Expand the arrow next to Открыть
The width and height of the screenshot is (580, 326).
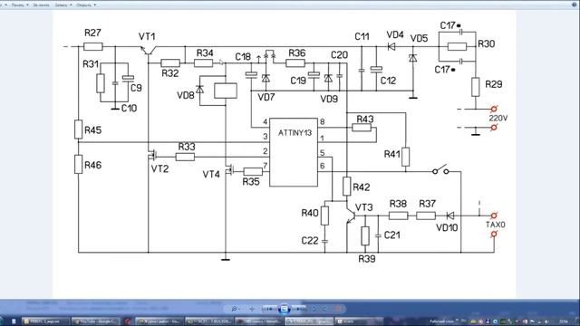point(95,5)
